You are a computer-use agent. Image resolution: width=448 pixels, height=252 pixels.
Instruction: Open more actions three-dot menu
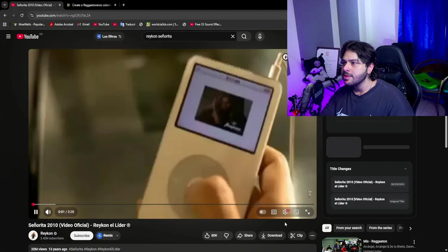click(x=312, y=236)
